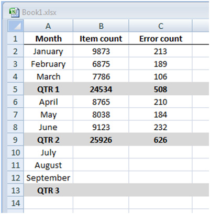Select row 5 header

click(x=15, y=89)
